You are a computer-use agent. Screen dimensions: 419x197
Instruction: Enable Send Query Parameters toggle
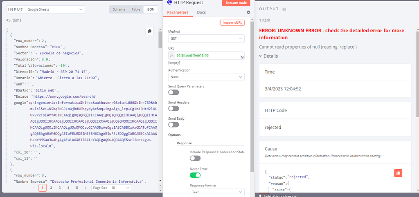(x=173, y=93)
